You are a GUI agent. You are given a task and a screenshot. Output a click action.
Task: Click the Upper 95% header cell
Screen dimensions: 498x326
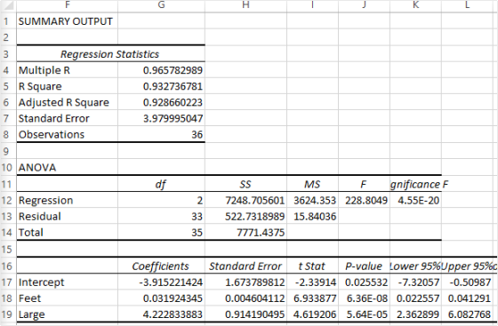[467, 266]
